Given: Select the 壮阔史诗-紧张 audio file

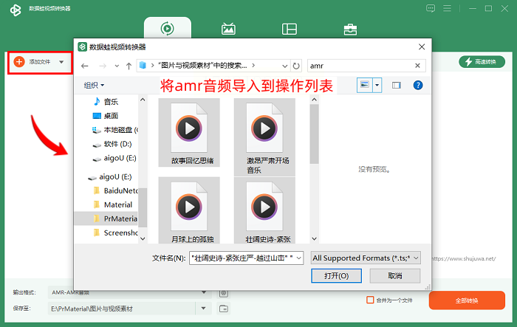Looking at the screenshot, I should point(264,210).
